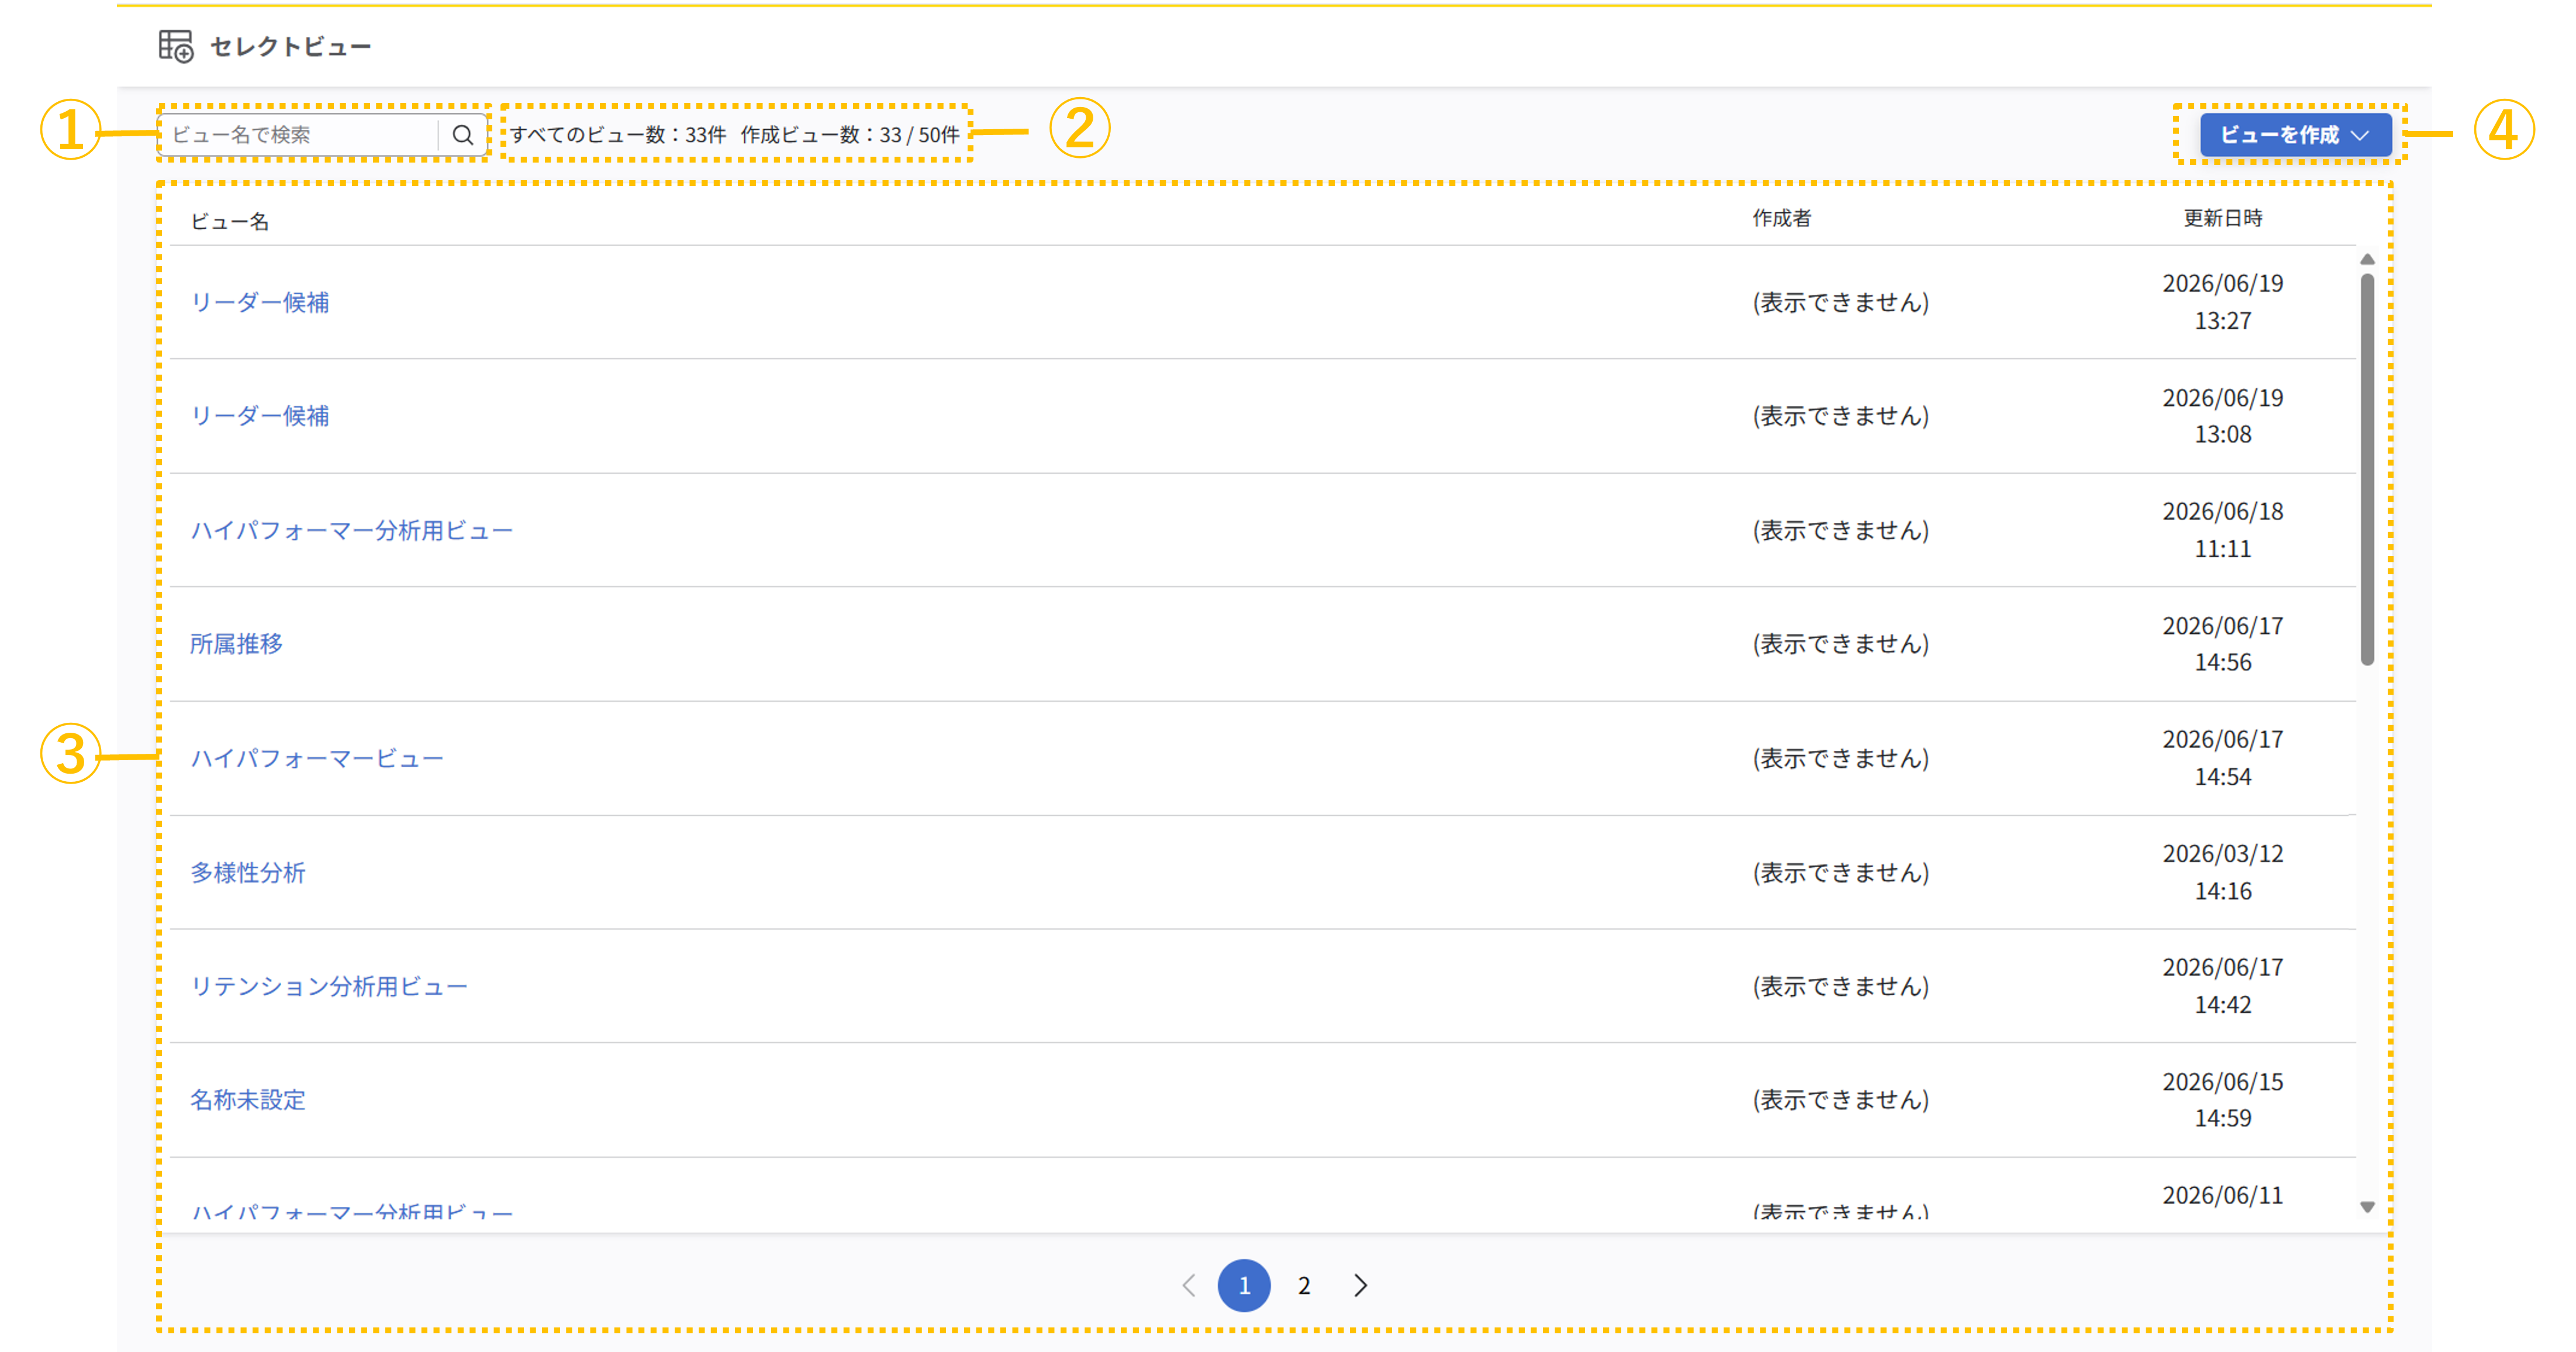
Task: Open the 多様性分析 view
Action: click(248, 872)
